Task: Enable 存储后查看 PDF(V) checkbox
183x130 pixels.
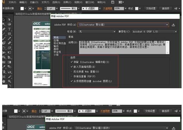Action: pos(71,76)
